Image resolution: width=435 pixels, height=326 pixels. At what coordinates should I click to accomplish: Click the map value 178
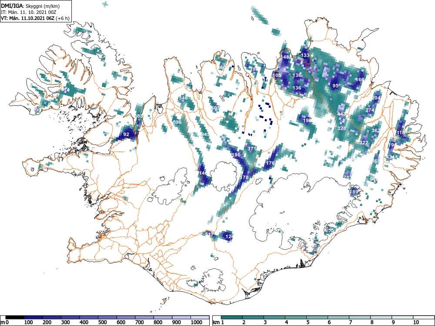[244, 177]
